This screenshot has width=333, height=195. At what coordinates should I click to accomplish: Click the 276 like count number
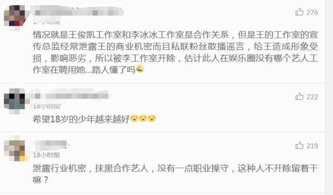(x=312, y=12)
